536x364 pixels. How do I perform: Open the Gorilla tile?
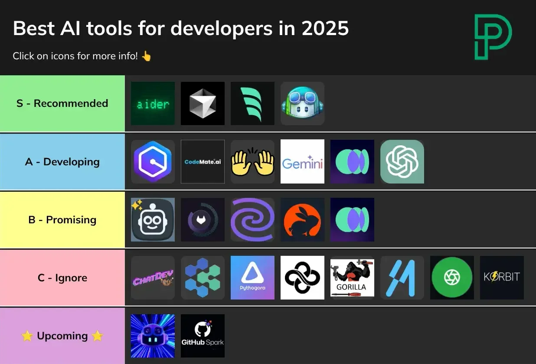tap(352, 277)
